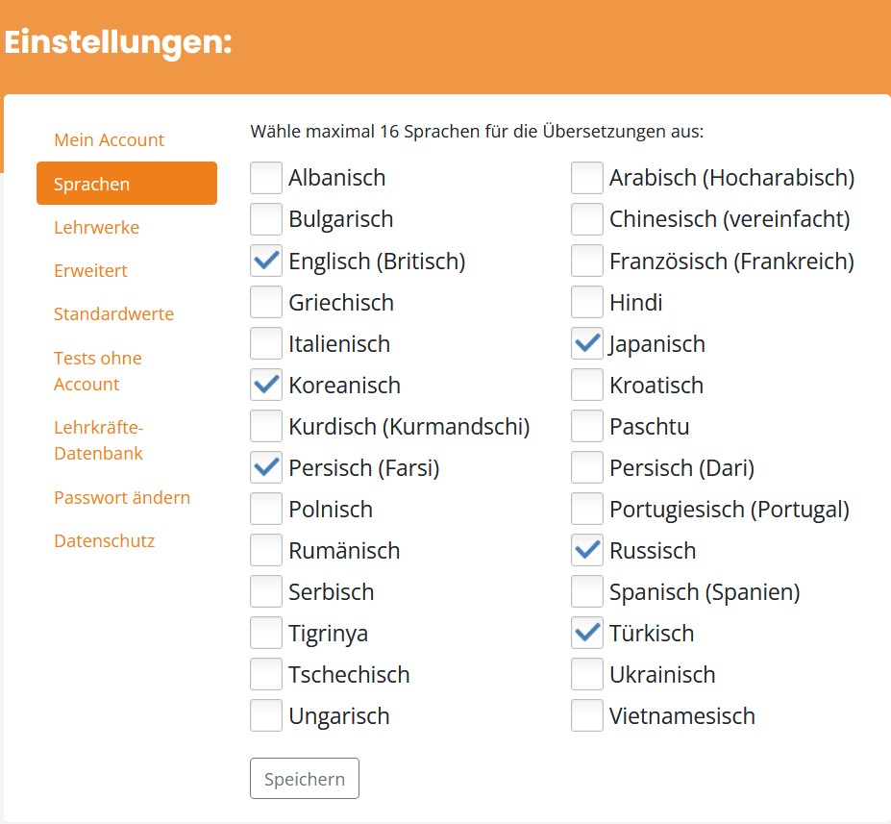This screenshot has height=824, width=891.
Task: Uncheck the Russisch checkbox
Action: (x=587, y=550)
